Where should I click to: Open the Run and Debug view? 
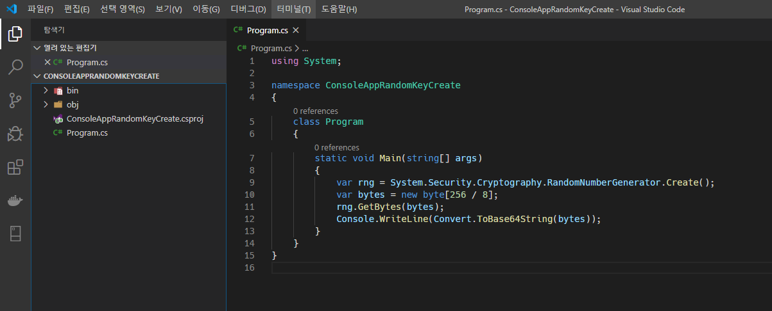tap(15, 134)
